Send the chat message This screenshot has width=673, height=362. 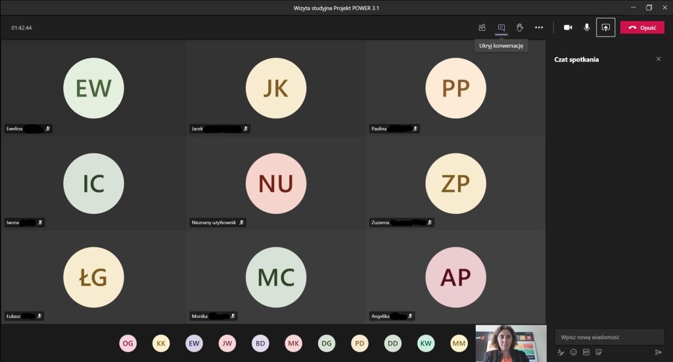click(x=658, y=352)
